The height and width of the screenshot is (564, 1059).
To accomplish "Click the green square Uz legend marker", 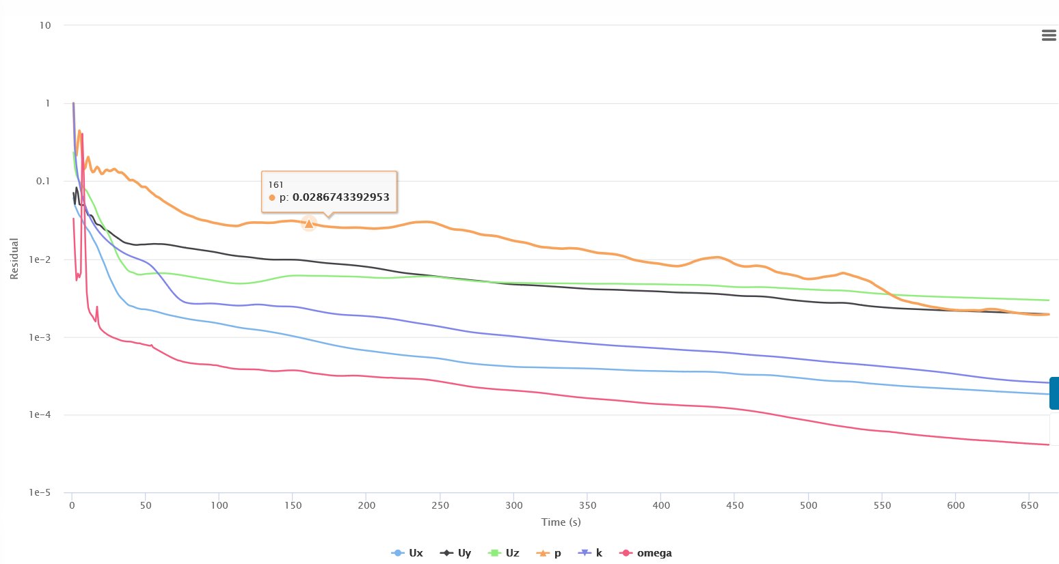I will (x=495, y=553).
